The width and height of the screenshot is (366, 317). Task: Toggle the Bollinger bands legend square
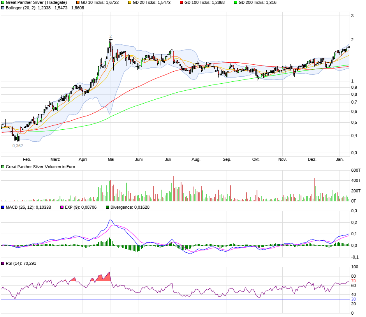pyautogui.click(x=3, y=9)
